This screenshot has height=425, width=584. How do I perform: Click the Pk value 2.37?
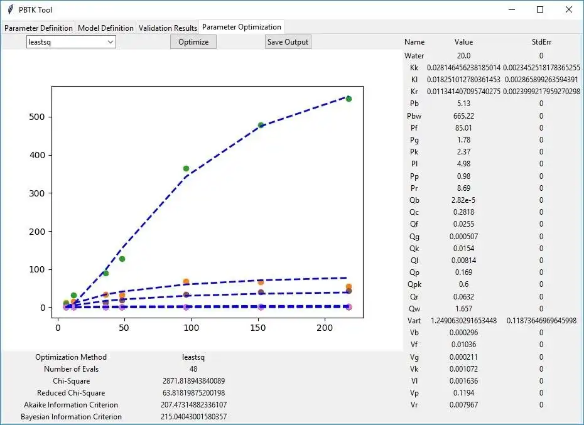[x=463, y=152]
